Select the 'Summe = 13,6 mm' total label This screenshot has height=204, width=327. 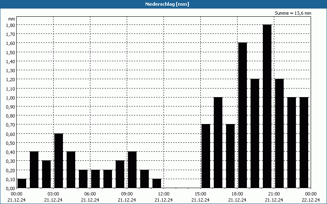(293, 13)
